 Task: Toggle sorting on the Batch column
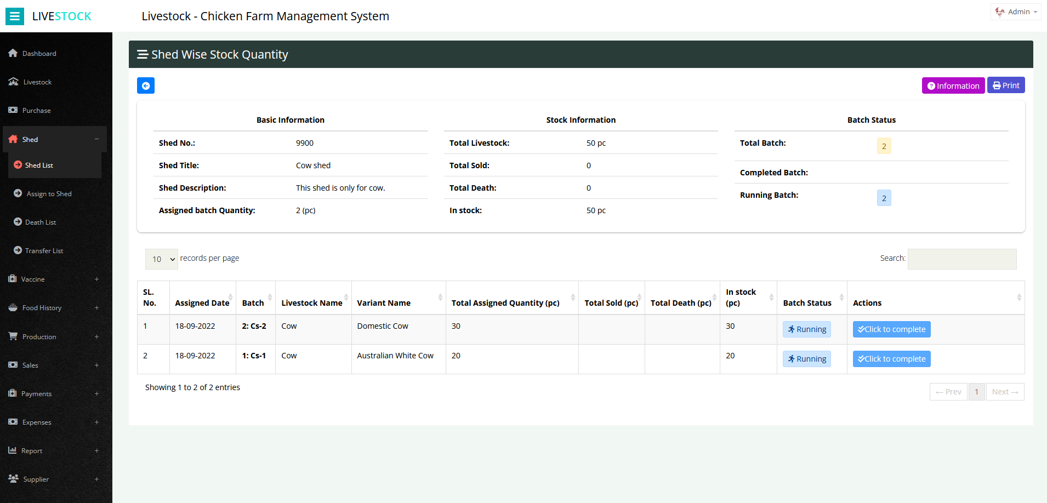[x=253, y=302]
